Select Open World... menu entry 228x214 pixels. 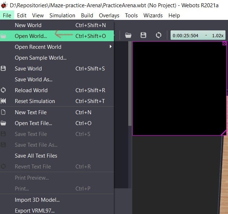point(57,36)
